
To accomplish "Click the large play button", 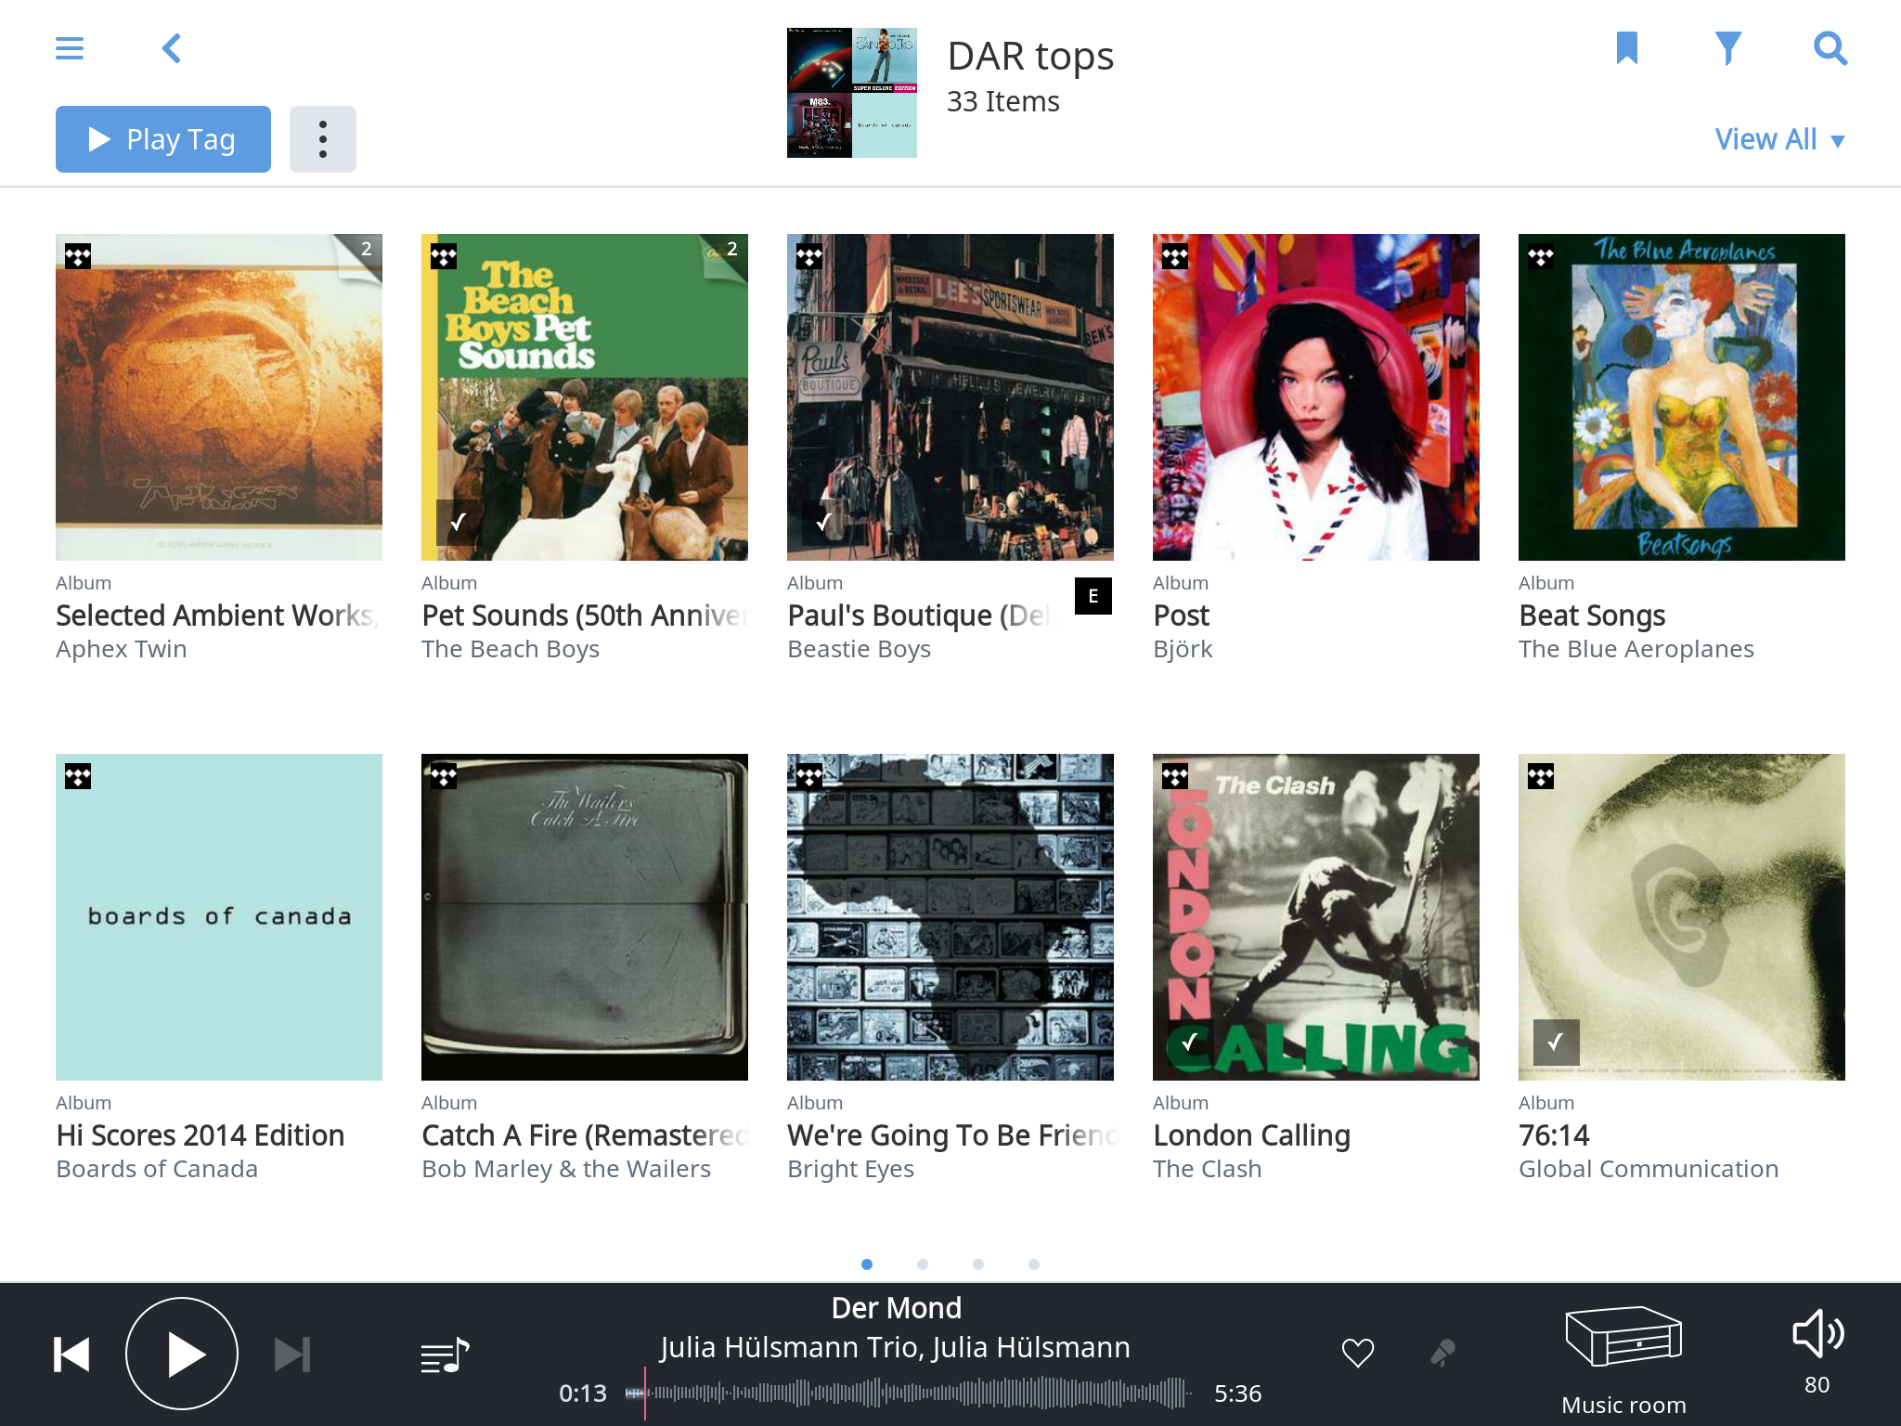I will 182,1355.
